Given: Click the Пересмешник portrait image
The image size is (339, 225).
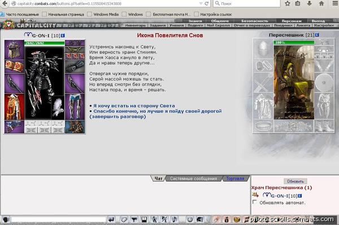Looking at the screenshot, I should pyautogui.click(x=294, y=82).
